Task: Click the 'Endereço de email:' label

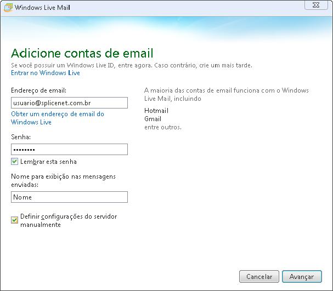Action: click(38, 90)
